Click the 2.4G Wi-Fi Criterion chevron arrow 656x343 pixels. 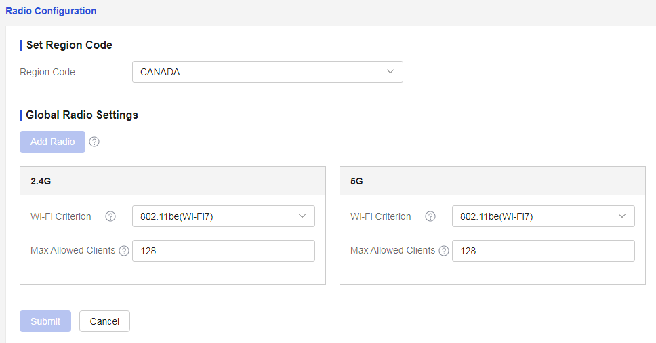(302, 216)
